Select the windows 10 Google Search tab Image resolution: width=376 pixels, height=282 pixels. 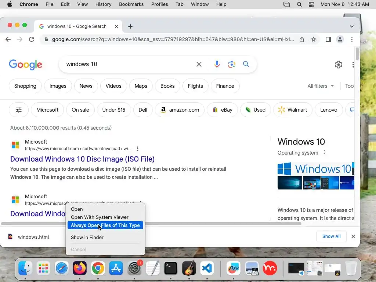tap(78, 26)
